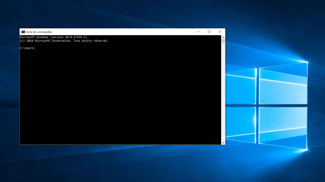Maximize the Invite de commandes window

[209, 32]
